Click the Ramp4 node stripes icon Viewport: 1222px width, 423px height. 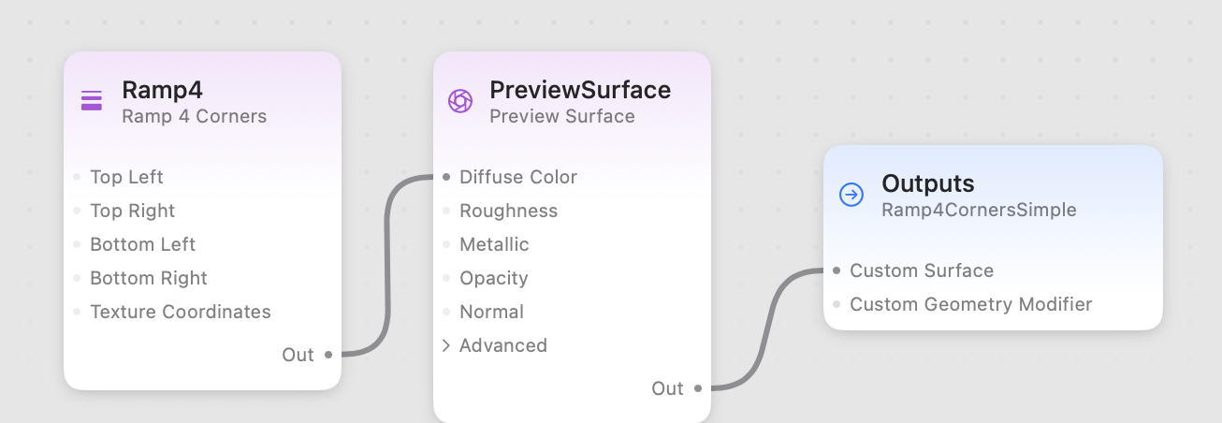[92, 101]
